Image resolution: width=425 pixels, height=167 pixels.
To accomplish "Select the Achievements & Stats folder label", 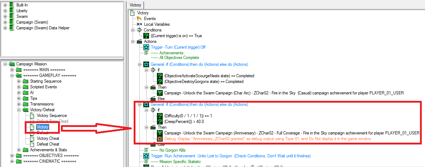I will point(48,150).
